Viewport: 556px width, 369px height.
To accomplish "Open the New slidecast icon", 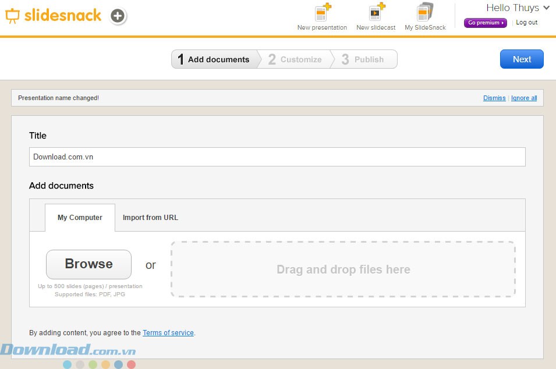I will coord(376,13).
